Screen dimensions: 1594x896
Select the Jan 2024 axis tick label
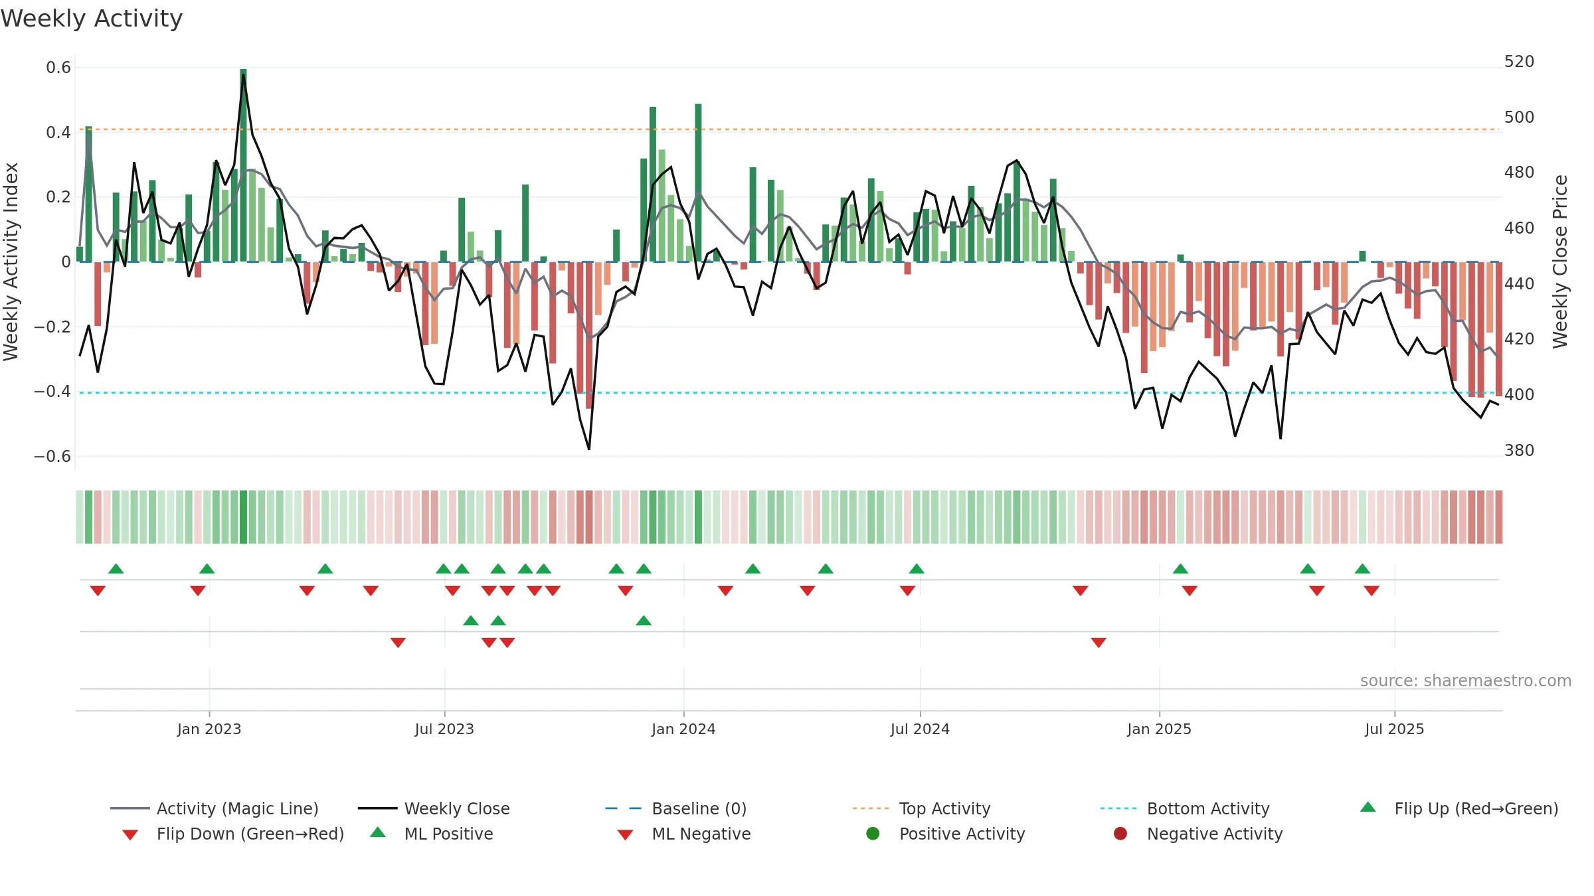683,729
